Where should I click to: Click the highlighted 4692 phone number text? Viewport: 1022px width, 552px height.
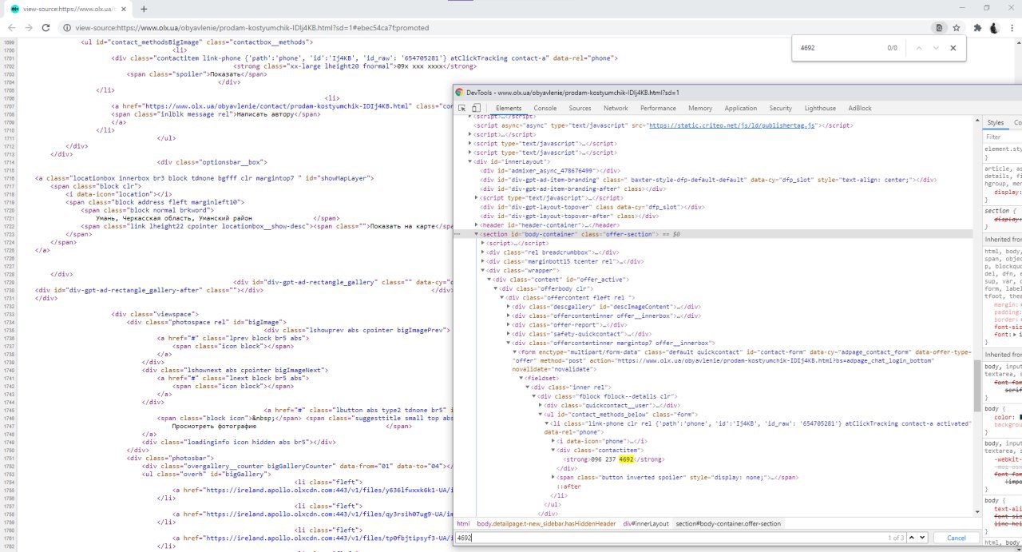(x=626, y=459)
